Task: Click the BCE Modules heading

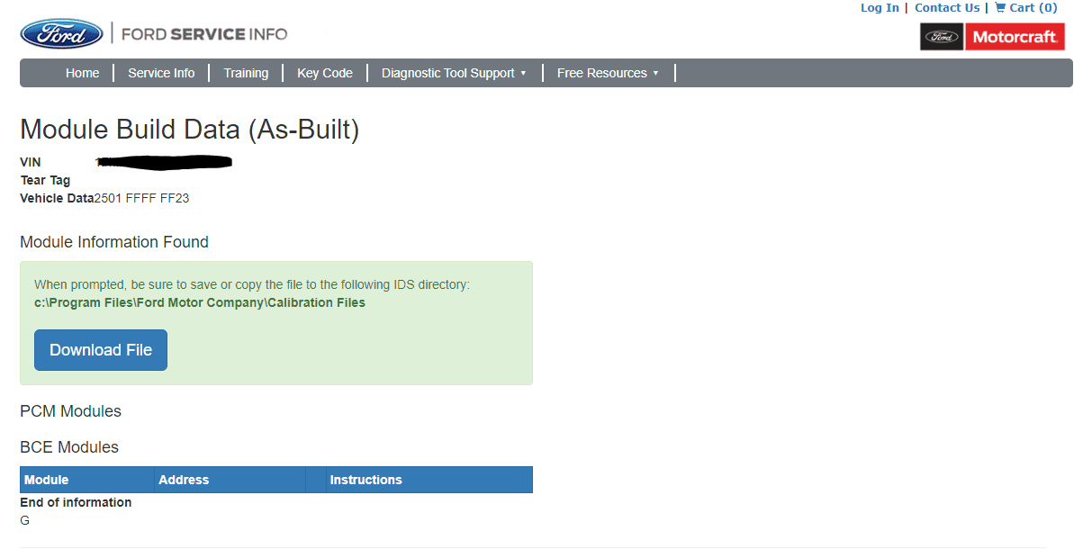Action: 69,447
